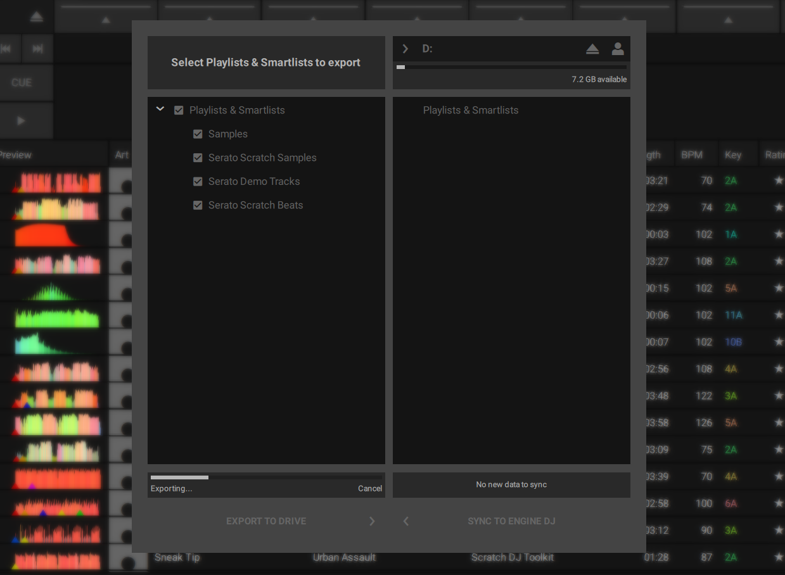The height and width of the screenshot is (575, 785).
Task: Uncheck Playlists & Smartlists root checkbox
Action: [179, 110]
